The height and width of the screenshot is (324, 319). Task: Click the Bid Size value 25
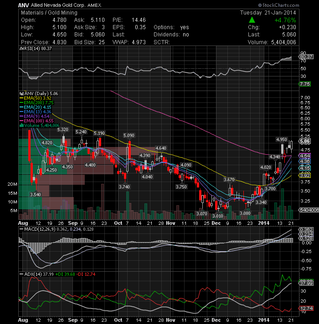point(102,42)
